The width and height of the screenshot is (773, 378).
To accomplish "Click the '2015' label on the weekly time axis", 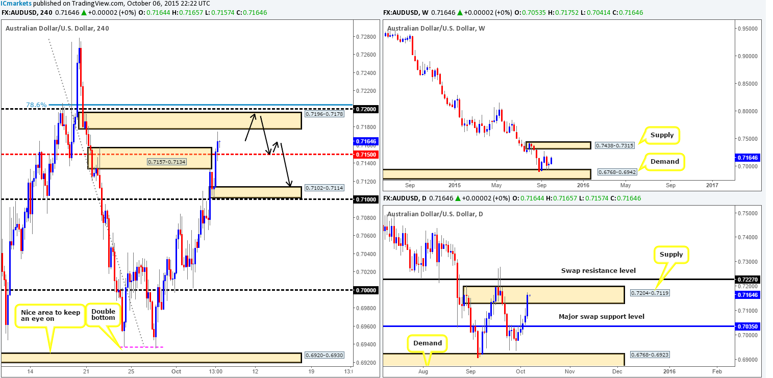I will (x=454, y=185).
